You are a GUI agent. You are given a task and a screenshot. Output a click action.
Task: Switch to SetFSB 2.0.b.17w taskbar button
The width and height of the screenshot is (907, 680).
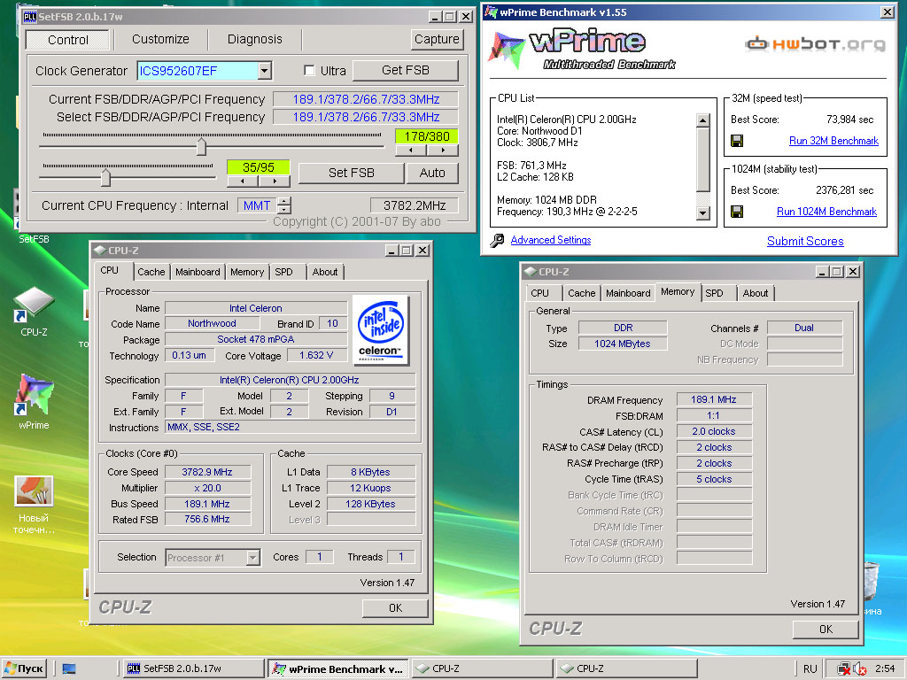coord(194,669)
